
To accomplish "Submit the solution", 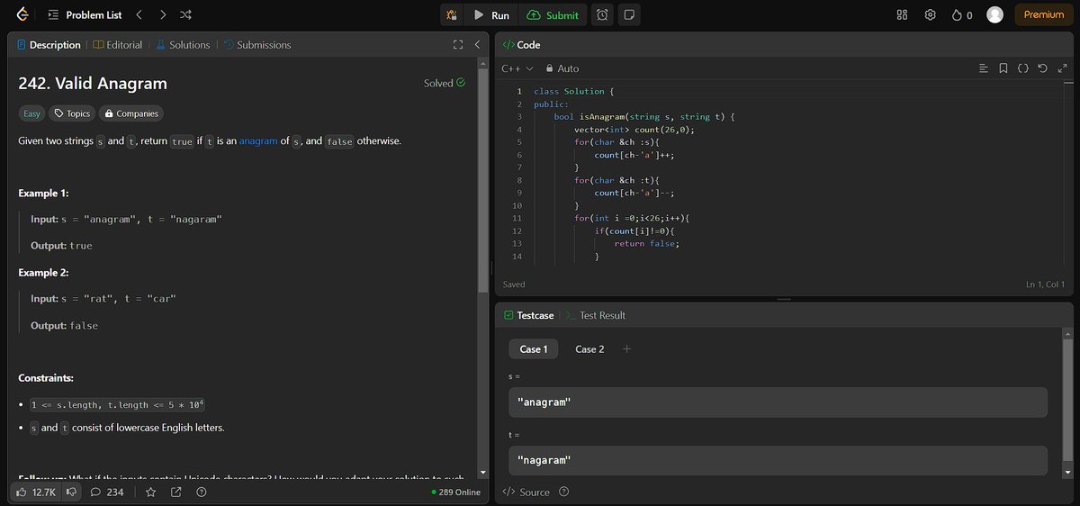I will click(553, 15).
